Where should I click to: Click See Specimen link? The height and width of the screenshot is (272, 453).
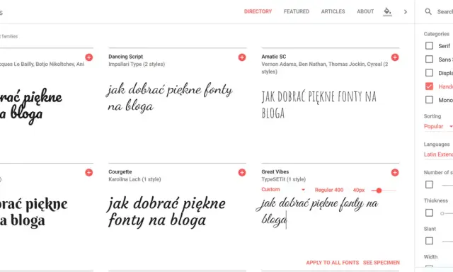[x=381, y=263]
